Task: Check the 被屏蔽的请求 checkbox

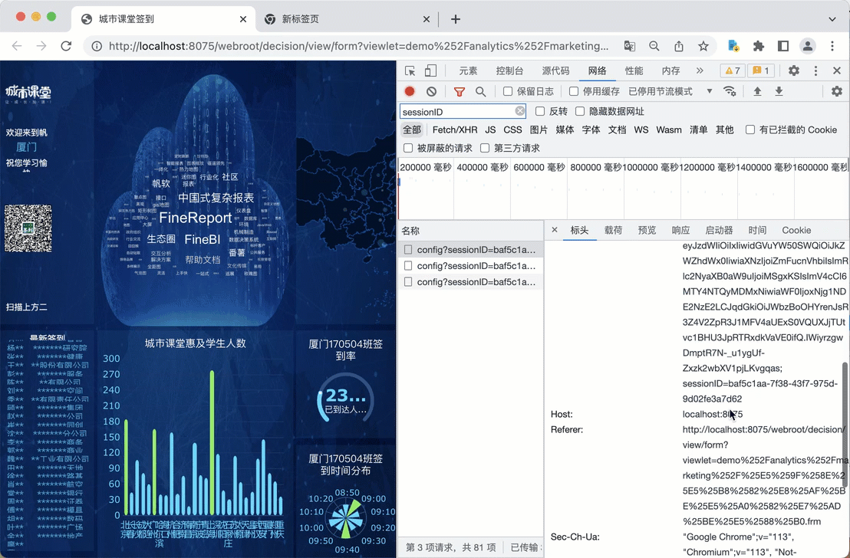Action: 408,148
